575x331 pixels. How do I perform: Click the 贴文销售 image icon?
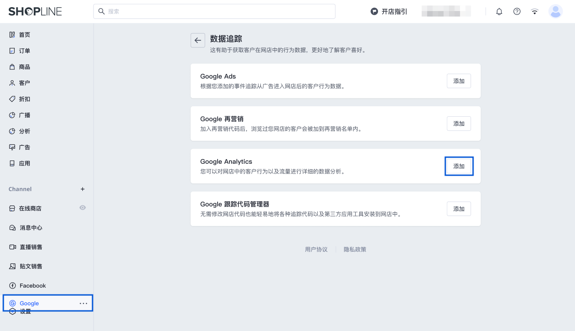tap(13, 266)
